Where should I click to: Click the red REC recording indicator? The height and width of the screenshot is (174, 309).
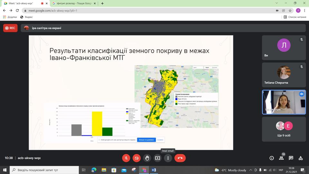point(10,28)
